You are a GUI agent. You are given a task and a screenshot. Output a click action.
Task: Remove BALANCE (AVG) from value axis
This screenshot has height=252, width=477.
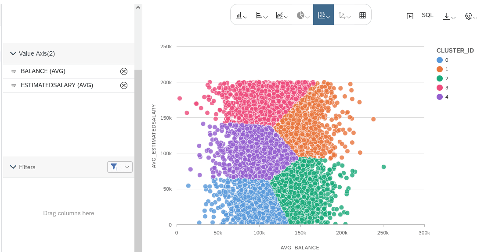coord(124,71)
